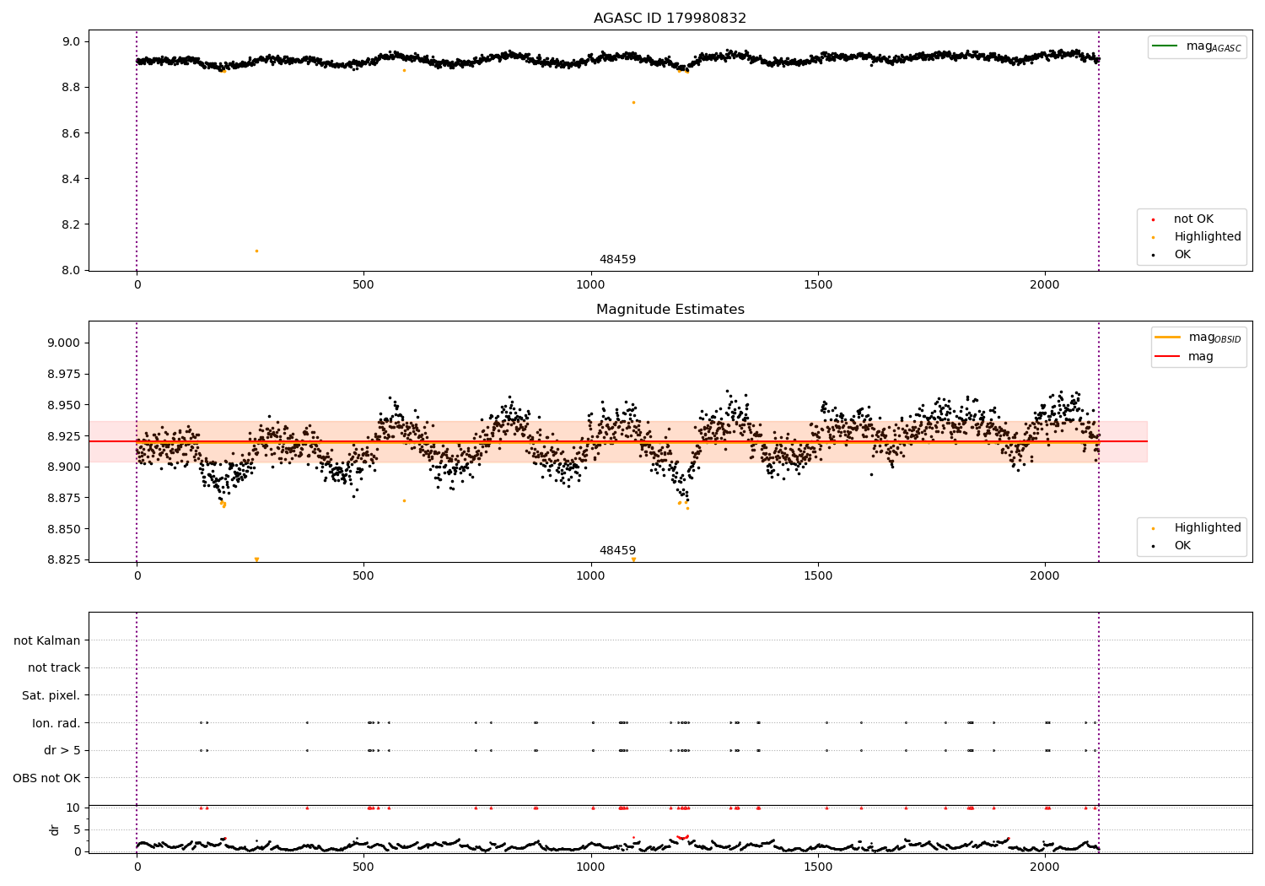Click the 'OBS not OK' row label
Image resolution: width=1265 pixels, height=886 pixels.
(x=46, y=778)
